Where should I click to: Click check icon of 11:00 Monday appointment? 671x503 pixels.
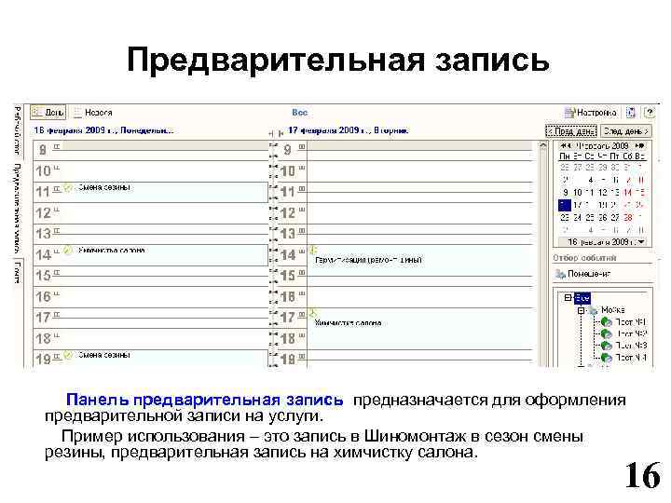(x=68, y=187)
